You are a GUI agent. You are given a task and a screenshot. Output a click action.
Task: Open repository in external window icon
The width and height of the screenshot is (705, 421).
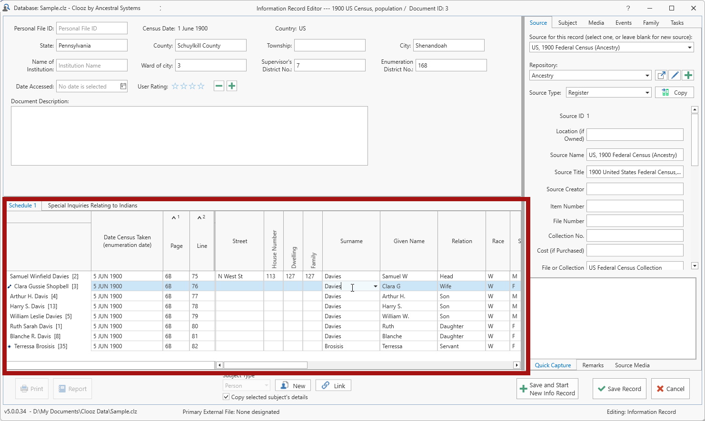(661, 75)
